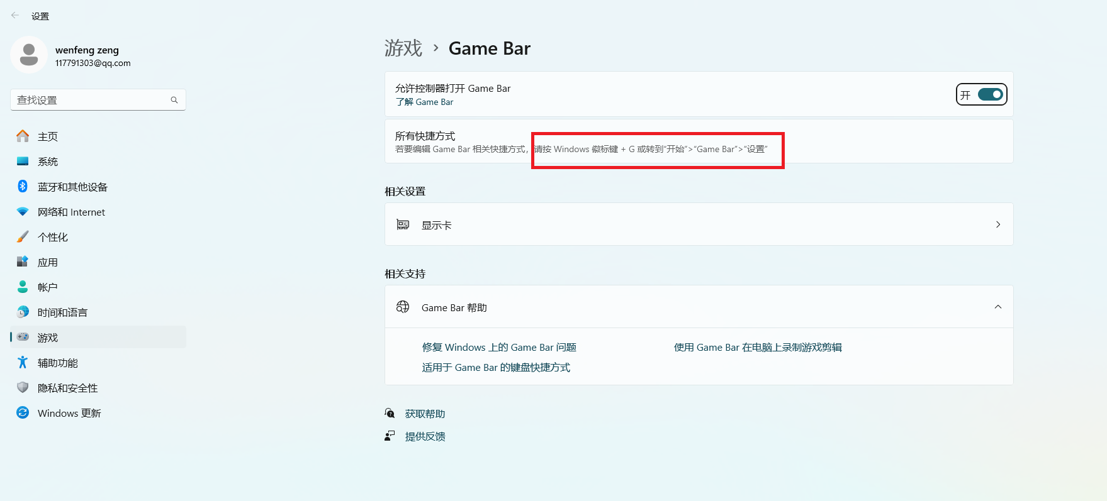The image size is (1107, 501).
Task: Click 提供反馈 link
Action: 425,436
